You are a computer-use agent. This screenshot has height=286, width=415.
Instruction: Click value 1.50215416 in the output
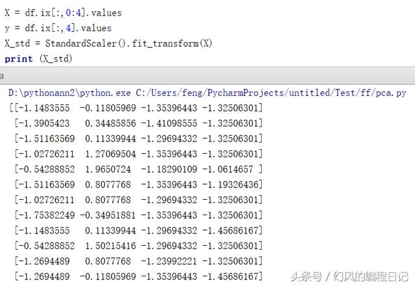[x=110, y=246]
